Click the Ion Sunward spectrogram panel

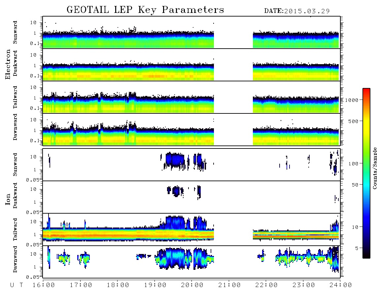[x=191, y=165]
